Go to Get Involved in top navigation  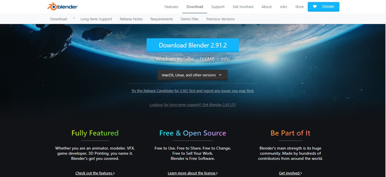[243, 7]
